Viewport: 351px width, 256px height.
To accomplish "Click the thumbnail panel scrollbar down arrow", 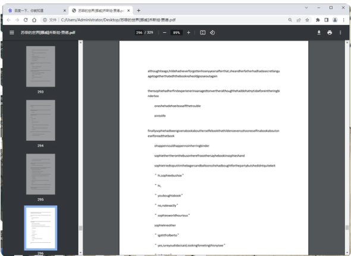I will (x=80, y=252).
